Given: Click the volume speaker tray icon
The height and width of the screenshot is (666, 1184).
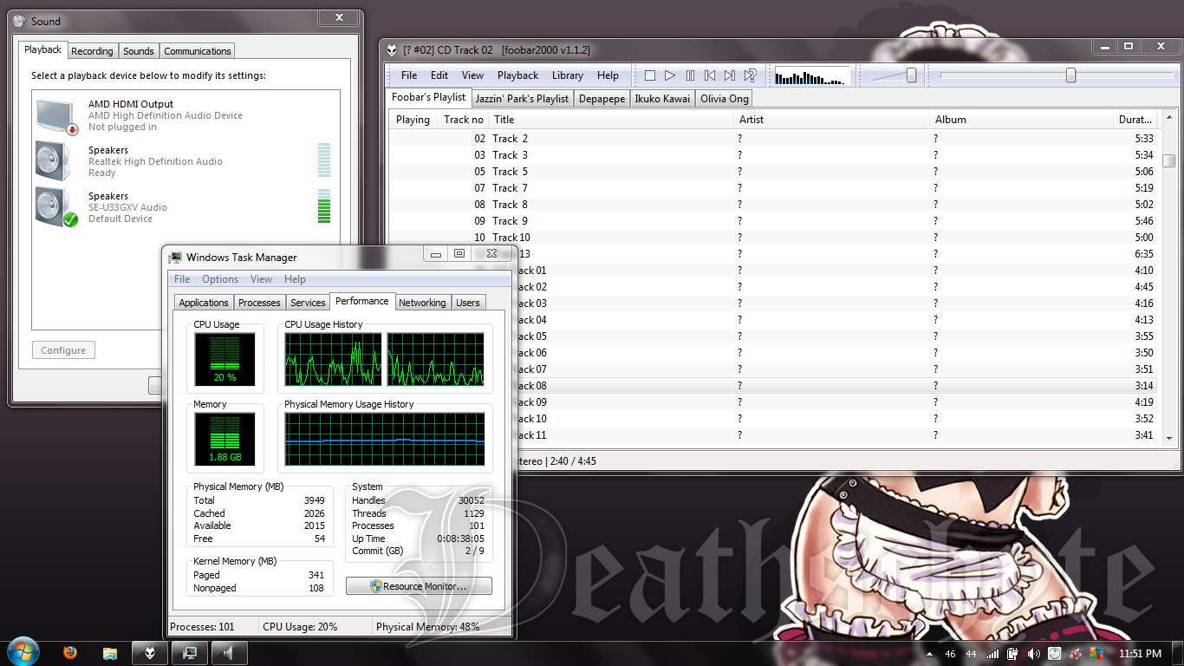Looking at the screenshot, I should pyautogui.click(x=1033, y=654).
